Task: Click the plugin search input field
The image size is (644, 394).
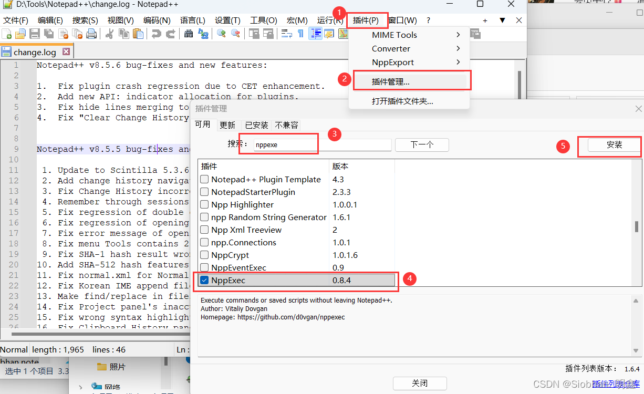Action: pos(323,145)
